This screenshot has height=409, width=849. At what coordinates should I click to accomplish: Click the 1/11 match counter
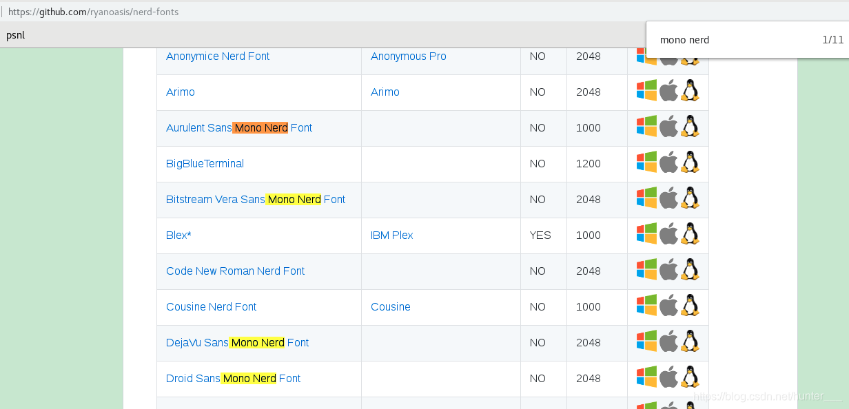pos(833,40)
